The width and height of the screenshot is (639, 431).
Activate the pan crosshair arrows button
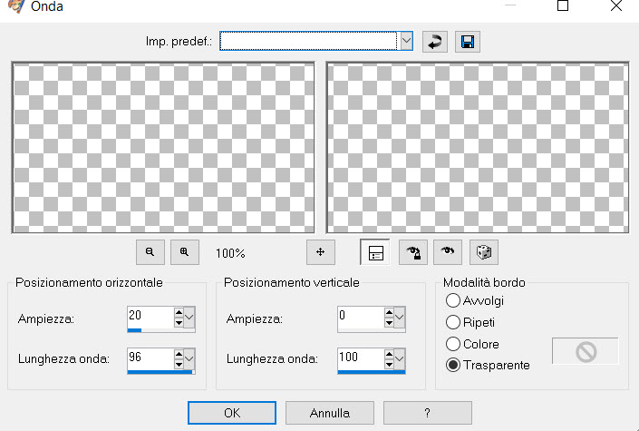point(321,252)
